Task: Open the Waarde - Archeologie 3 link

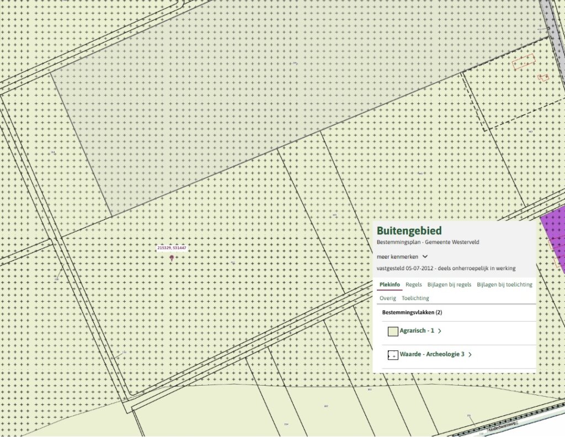Action: tap(432, 354)
